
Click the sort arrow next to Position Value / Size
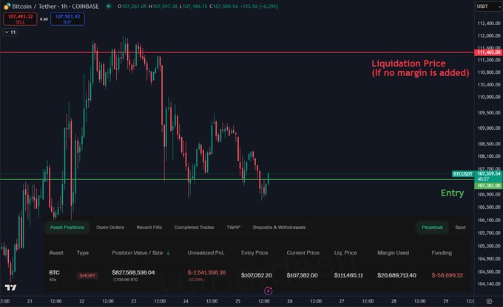point(168,253)
